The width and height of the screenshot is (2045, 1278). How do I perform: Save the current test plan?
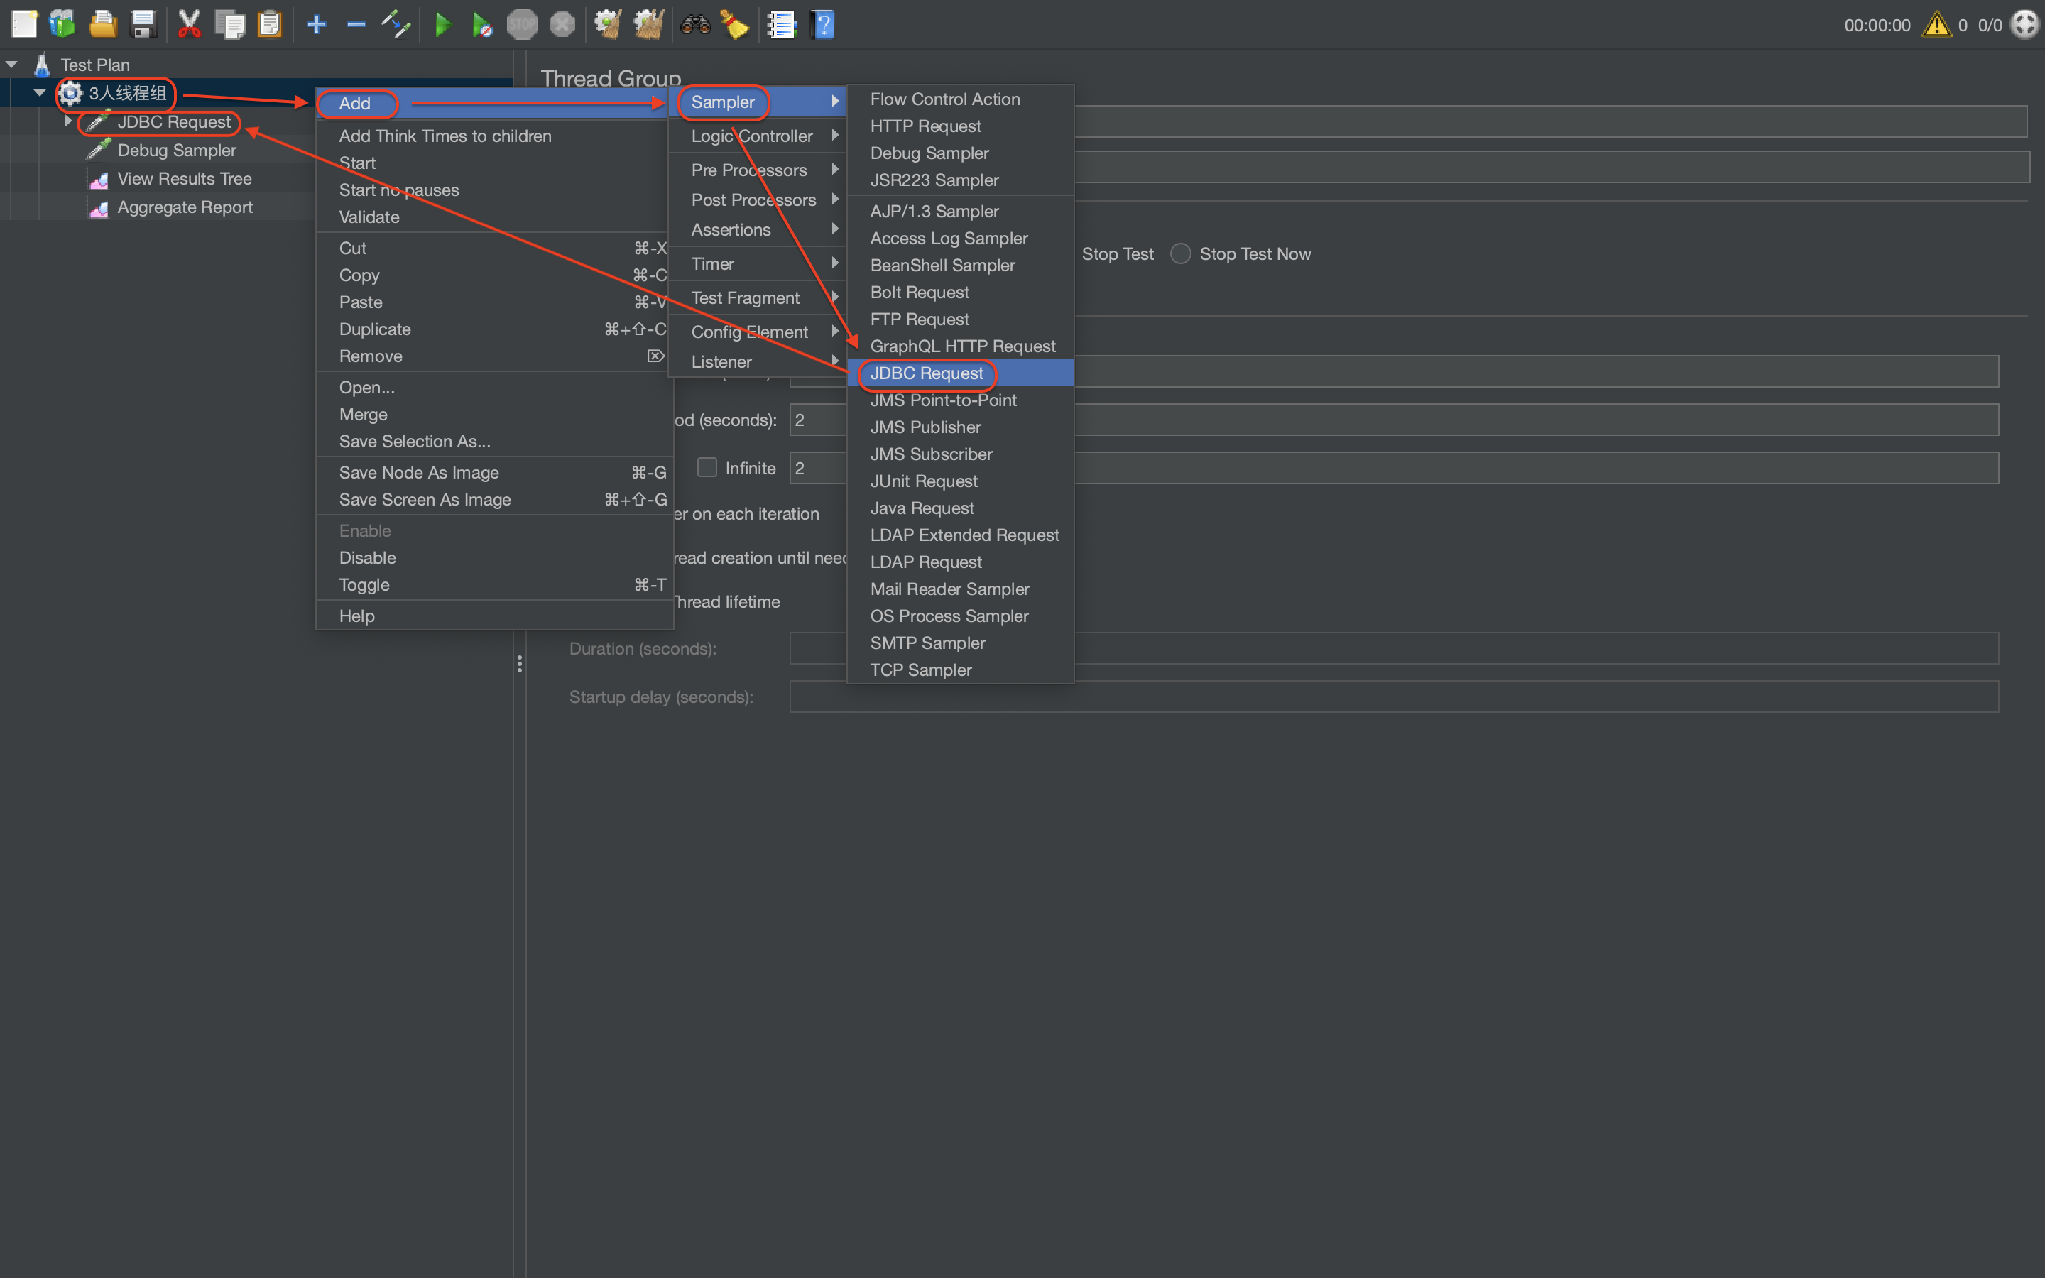[143, 23]
